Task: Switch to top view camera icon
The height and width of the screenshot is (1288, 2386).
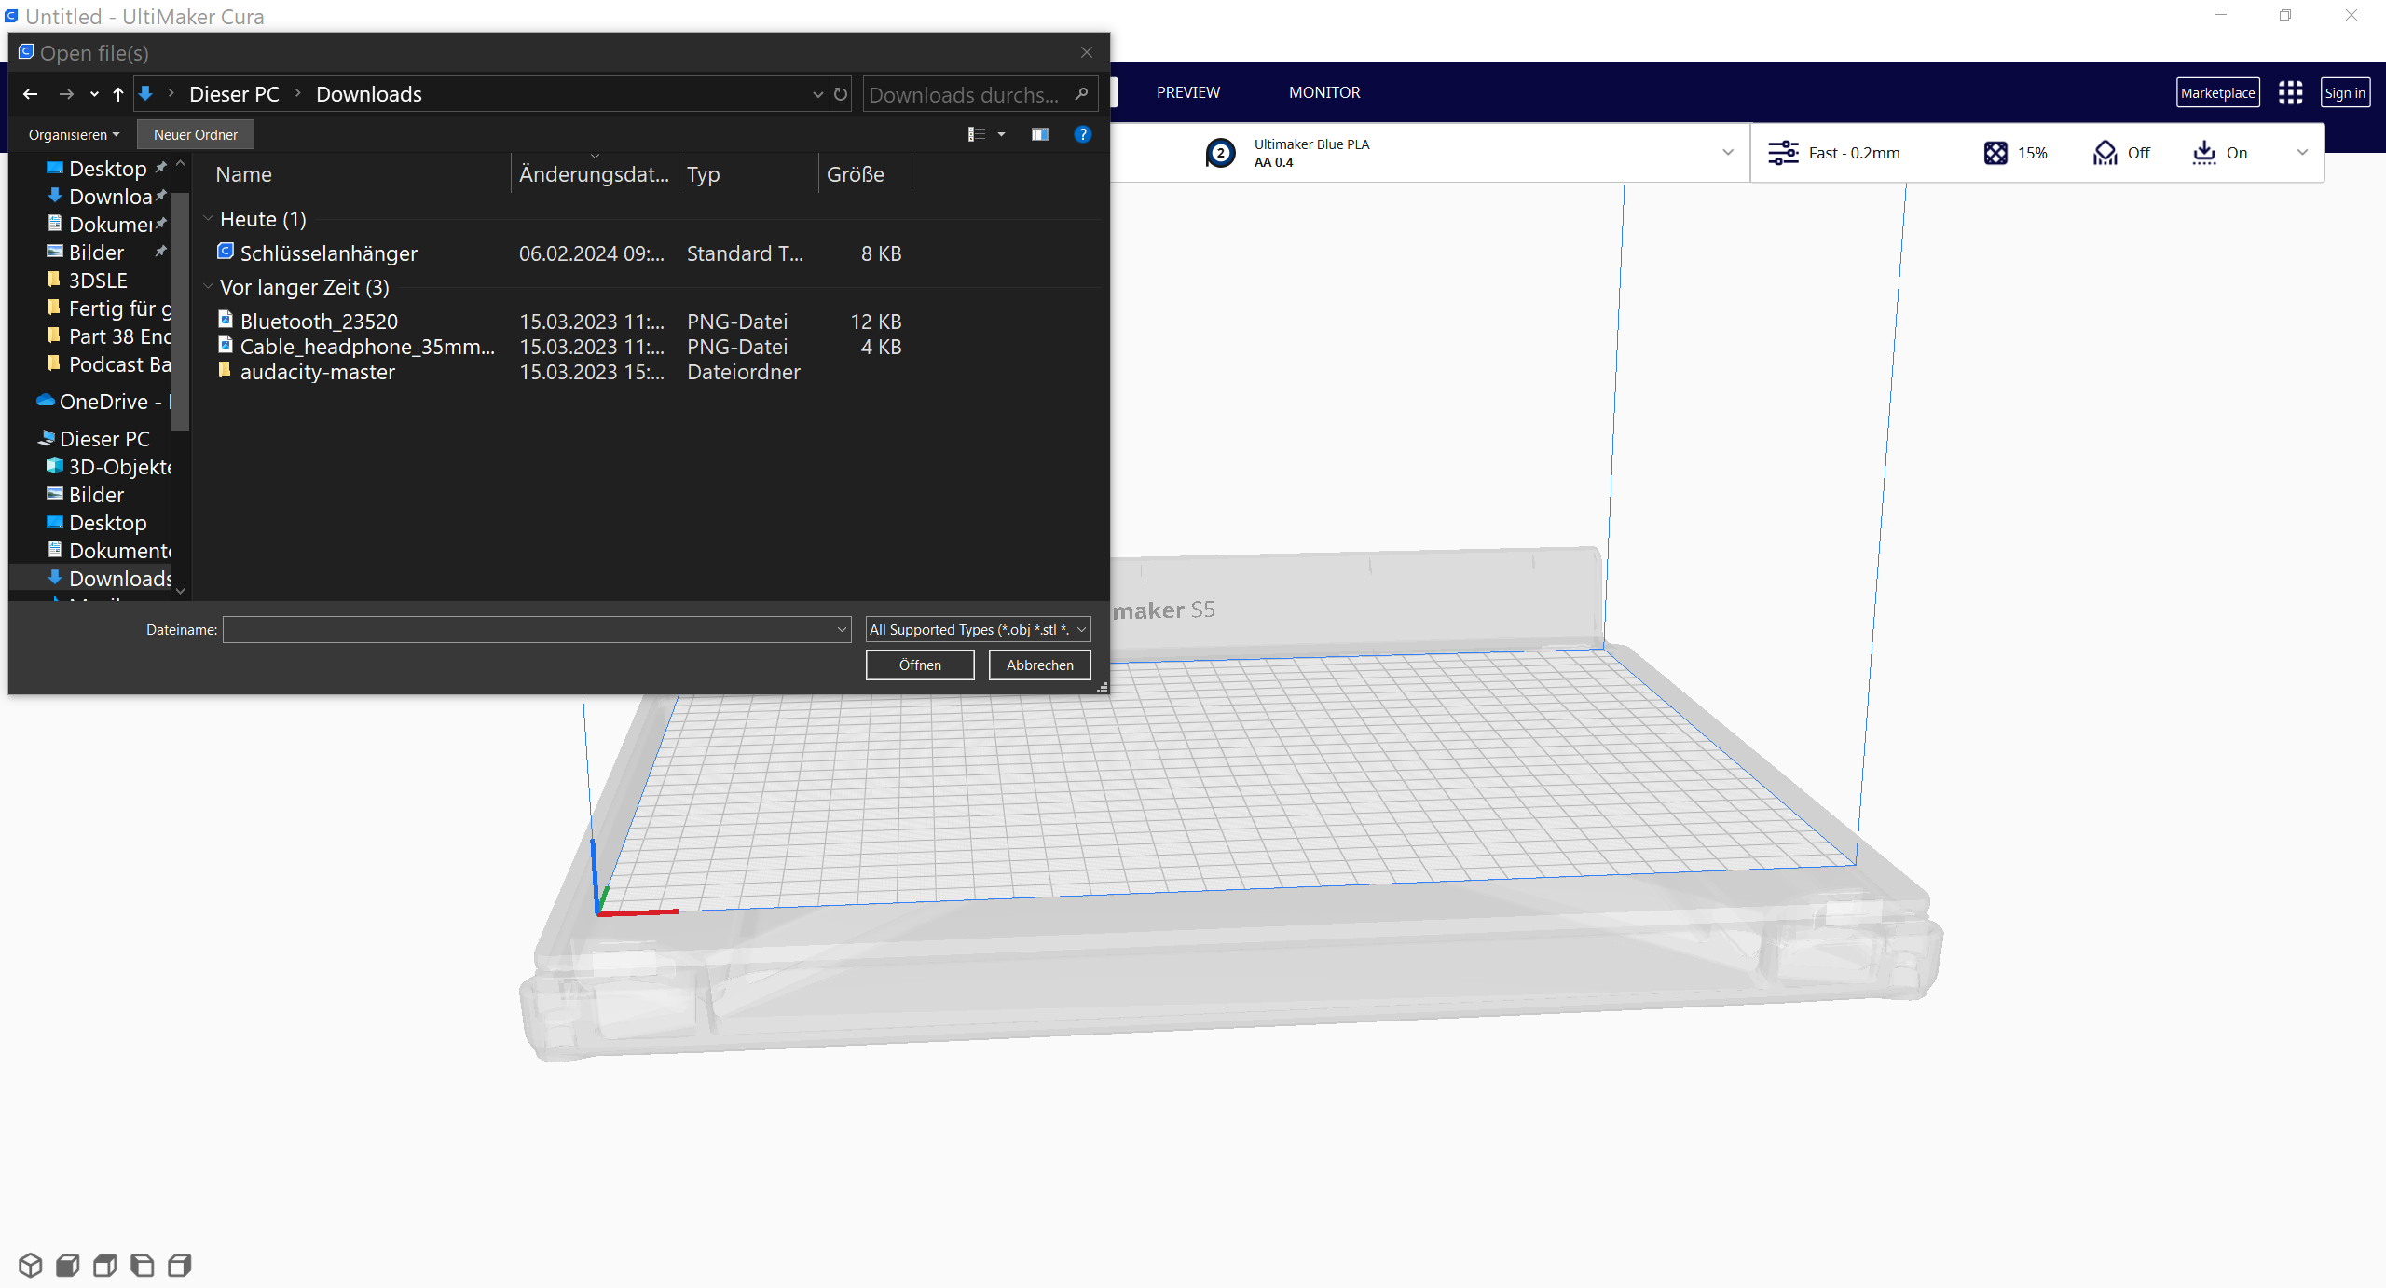Action: [104, 1265]
